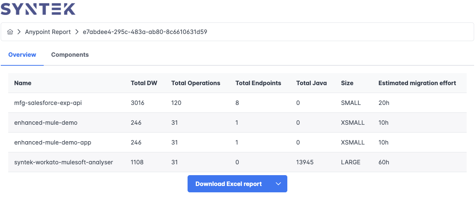The image size is (476, 211).
Task: Click the 20h migration effort value
Action: click(384, 103)
